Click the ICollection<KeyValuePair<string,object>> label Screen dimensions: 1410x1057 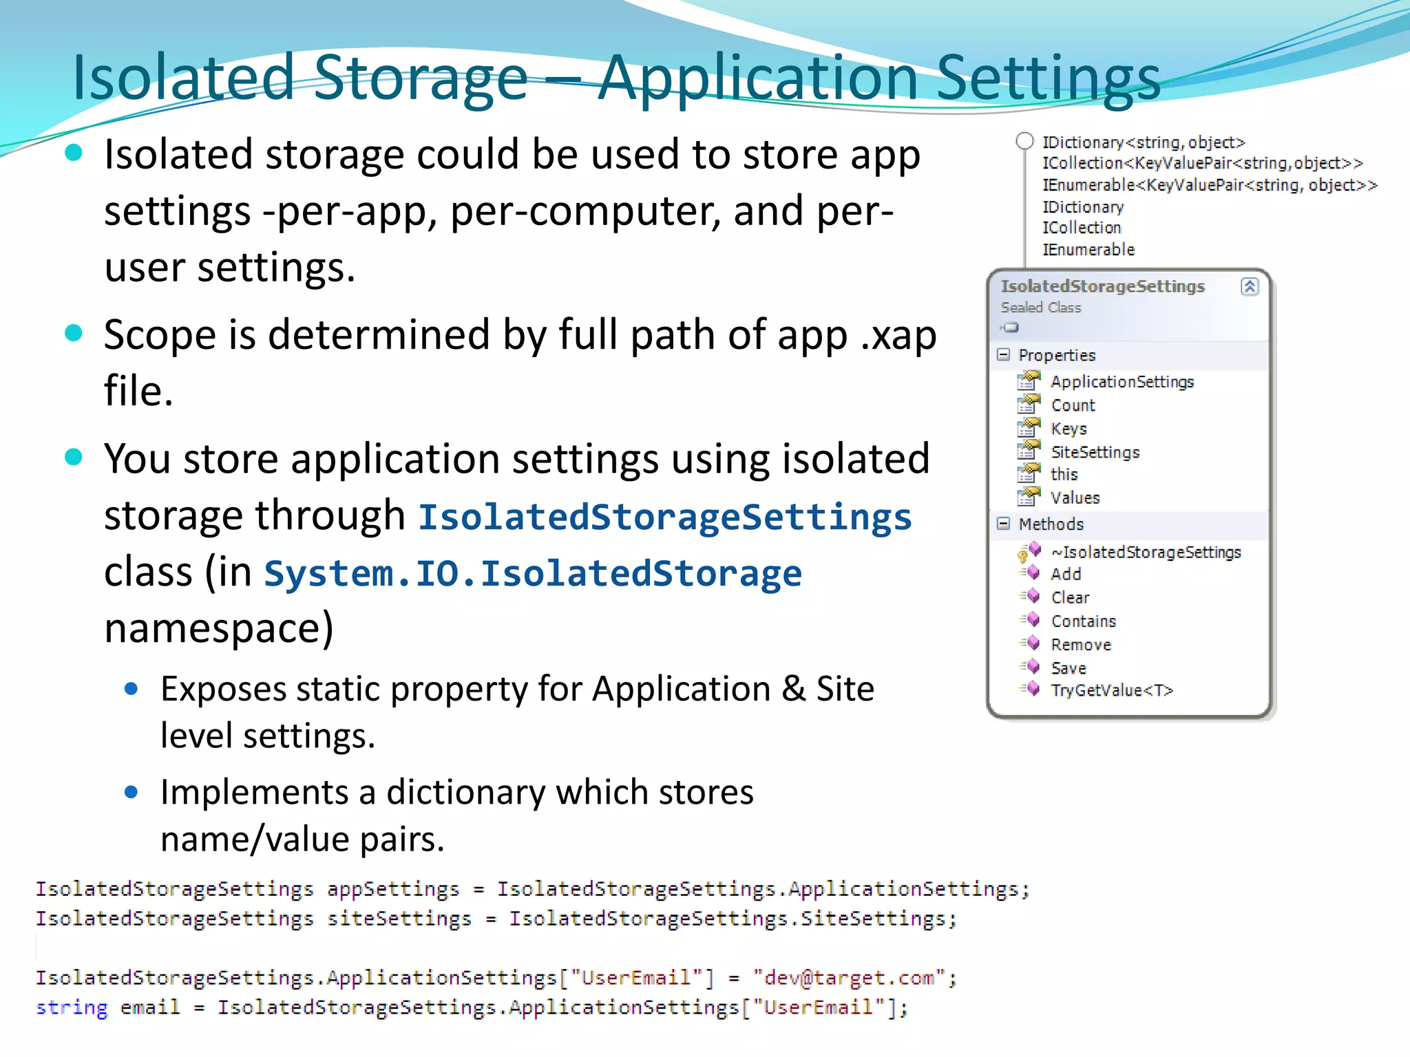[1202, 163]
